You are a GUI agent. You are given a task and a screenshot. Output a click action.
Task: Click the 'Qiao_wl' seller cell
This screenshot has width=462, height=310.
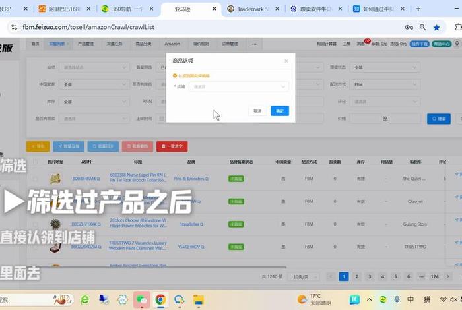[415, 201]
